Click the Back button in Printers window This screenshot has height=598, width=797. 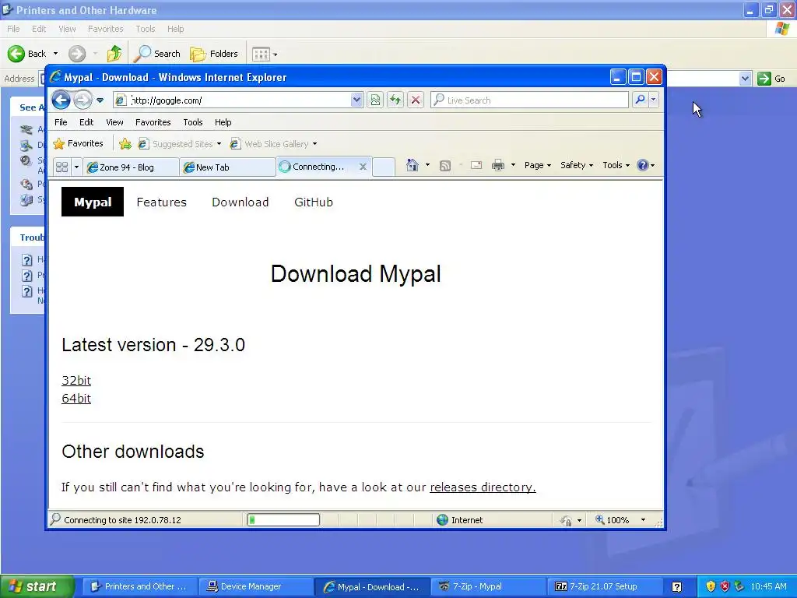pos(27,54)
